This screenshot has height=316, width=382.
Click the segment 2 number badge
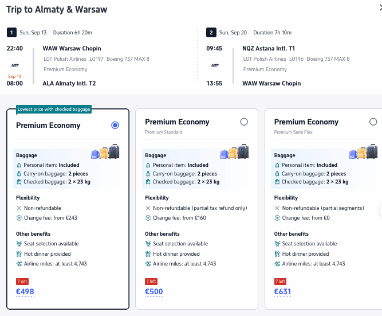[x=211, y=33]
